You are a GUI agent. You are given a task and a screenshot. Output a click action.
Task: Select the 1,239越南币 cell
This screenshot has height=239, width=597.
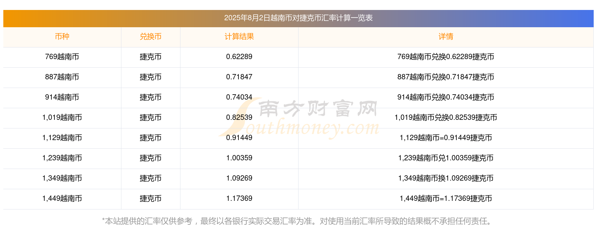62,158
